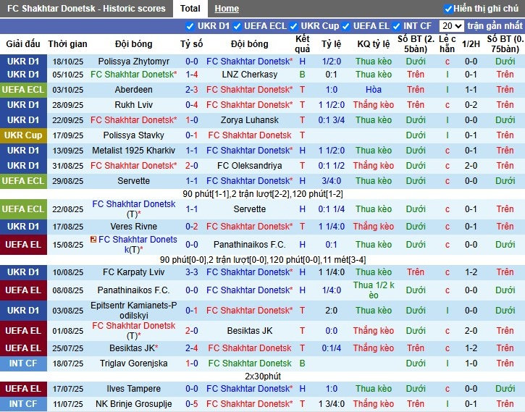This screenshot has width=525, height=412.
Task: Click the Tỷ số column header
Action: point(192,44)
